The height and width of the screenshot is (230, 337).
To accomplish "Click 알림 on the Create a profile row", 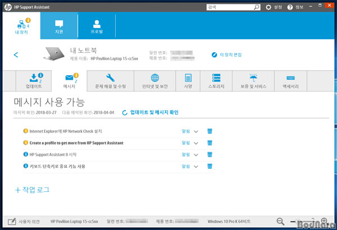I will [186, 143].
